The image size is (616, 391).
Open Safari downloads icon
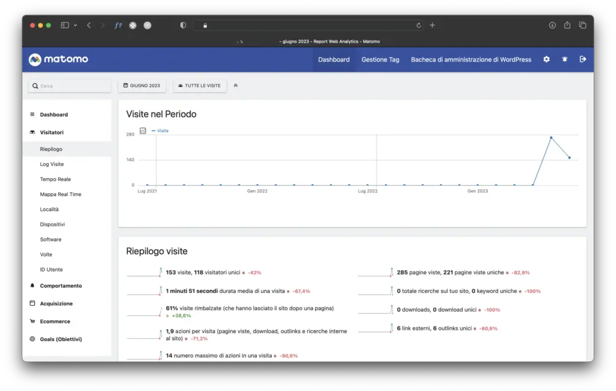552,25
